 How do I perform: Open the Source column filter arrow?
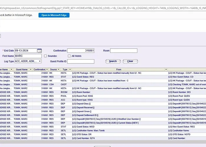[59, 69]
